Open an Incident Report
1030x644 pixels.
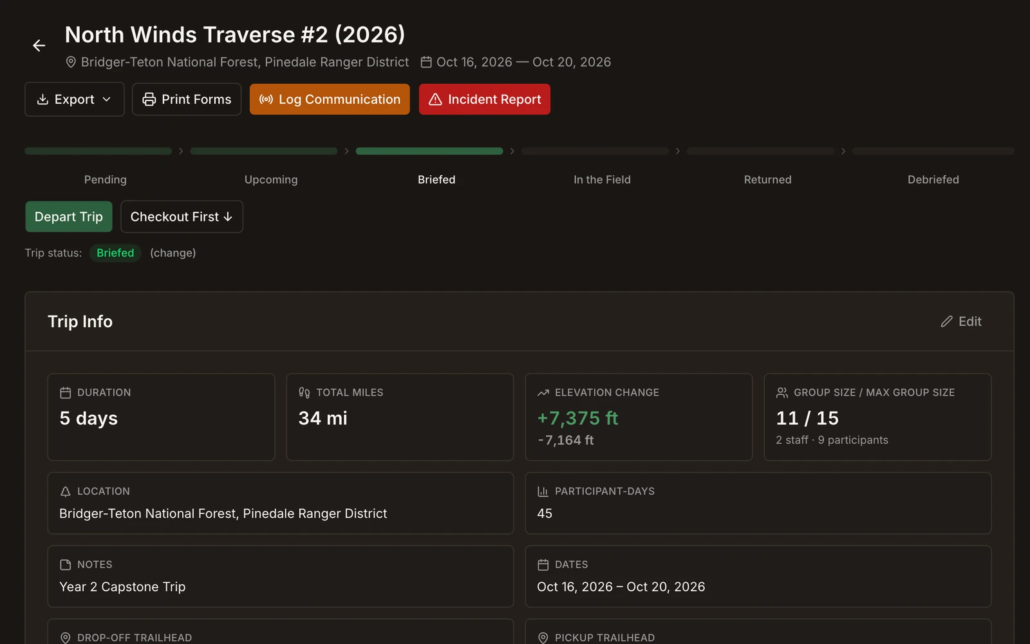point(485,99)
